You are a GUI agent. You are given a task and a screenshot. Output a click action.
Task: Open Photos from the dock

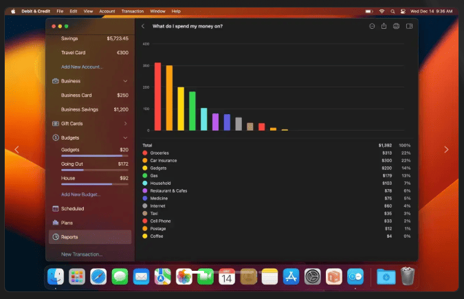point(184,276)
